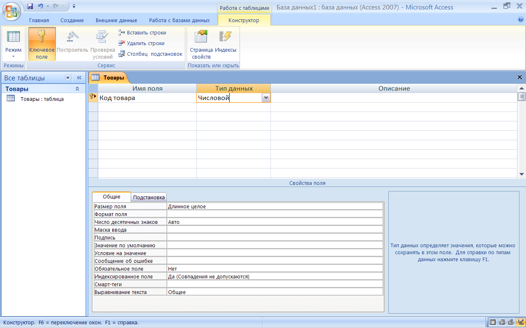Click the Смарт-теги property value box
Screen dimensions: 526x328
coord(275,284)
